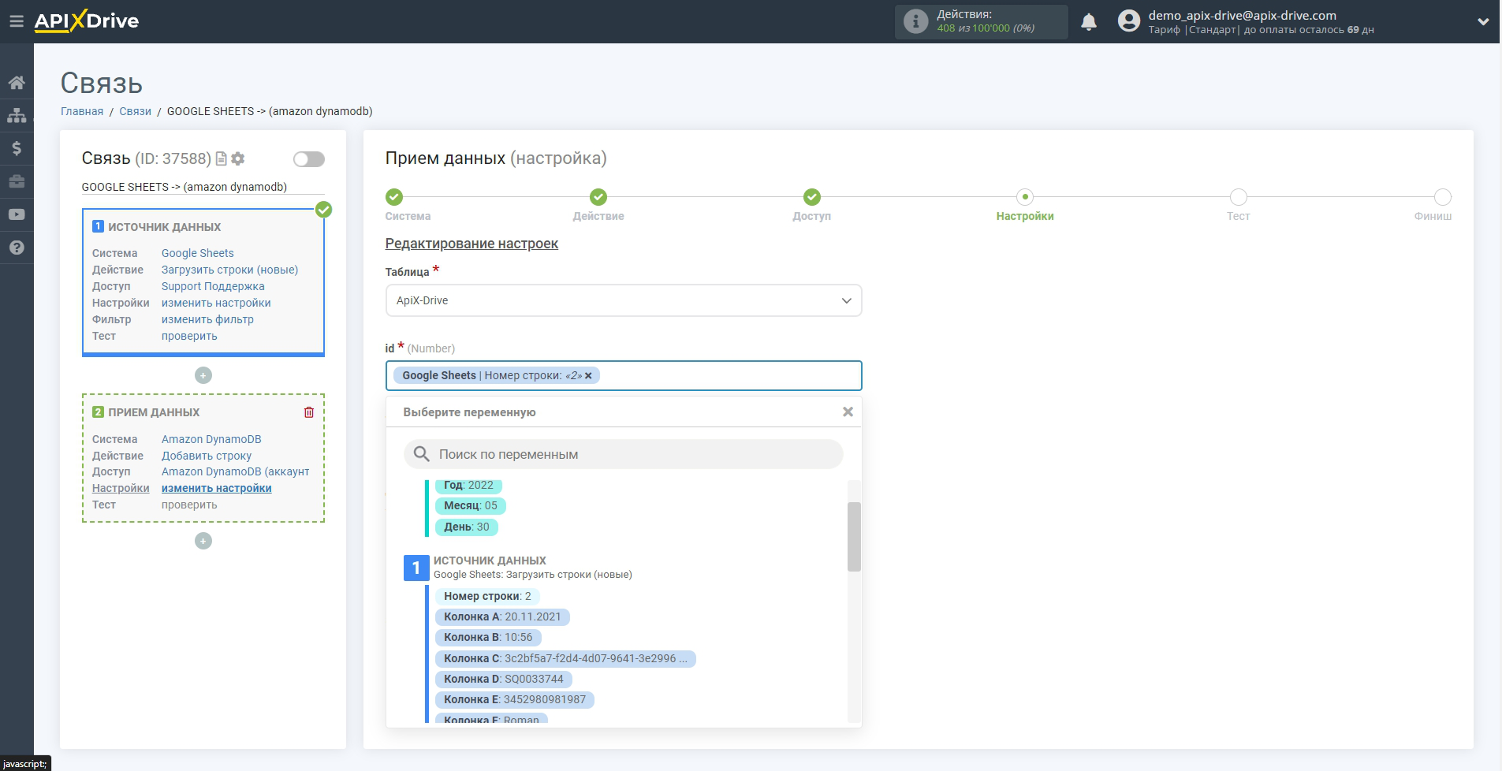The width and height of the screenshot is (1502, 771).
Task: Click the ApiX-Drive logo
Action: coord(87,21)
